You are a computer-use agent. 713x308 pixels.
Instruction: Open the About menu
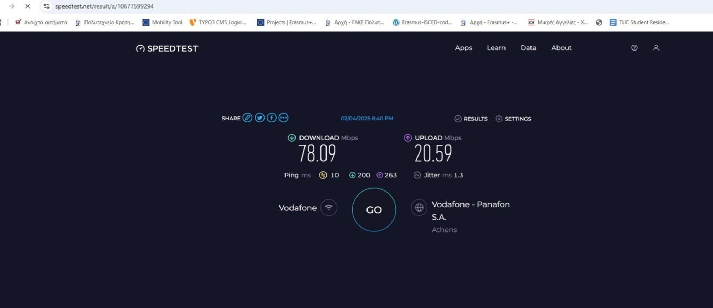tap(561, 48)
